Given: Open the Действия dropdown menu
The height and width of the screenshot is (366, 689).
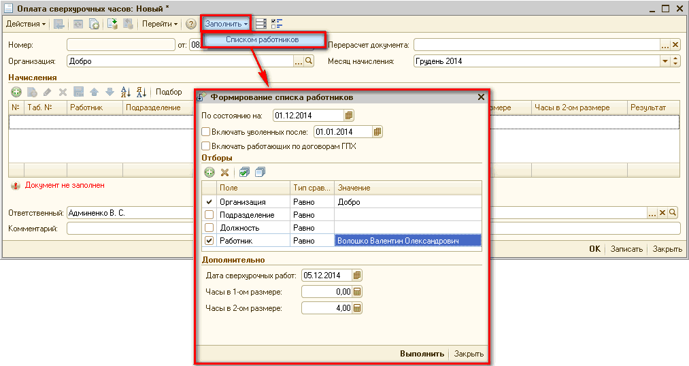Looking at the screenshot, I should click(x=26, y=24).
